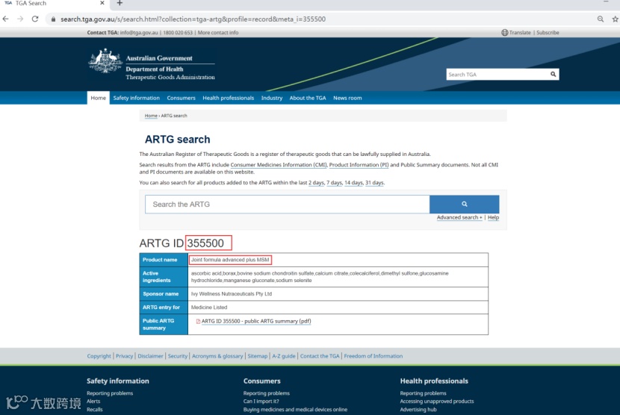Click the Australian Government crest logo

point(105,61)
